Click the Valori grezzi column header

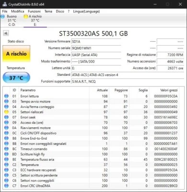point(169,90)
